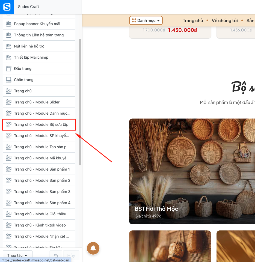This screenshot has height=262, width=255.
Task: Open Popup banner Khuyến mãi settings
Action: point(39,24)
